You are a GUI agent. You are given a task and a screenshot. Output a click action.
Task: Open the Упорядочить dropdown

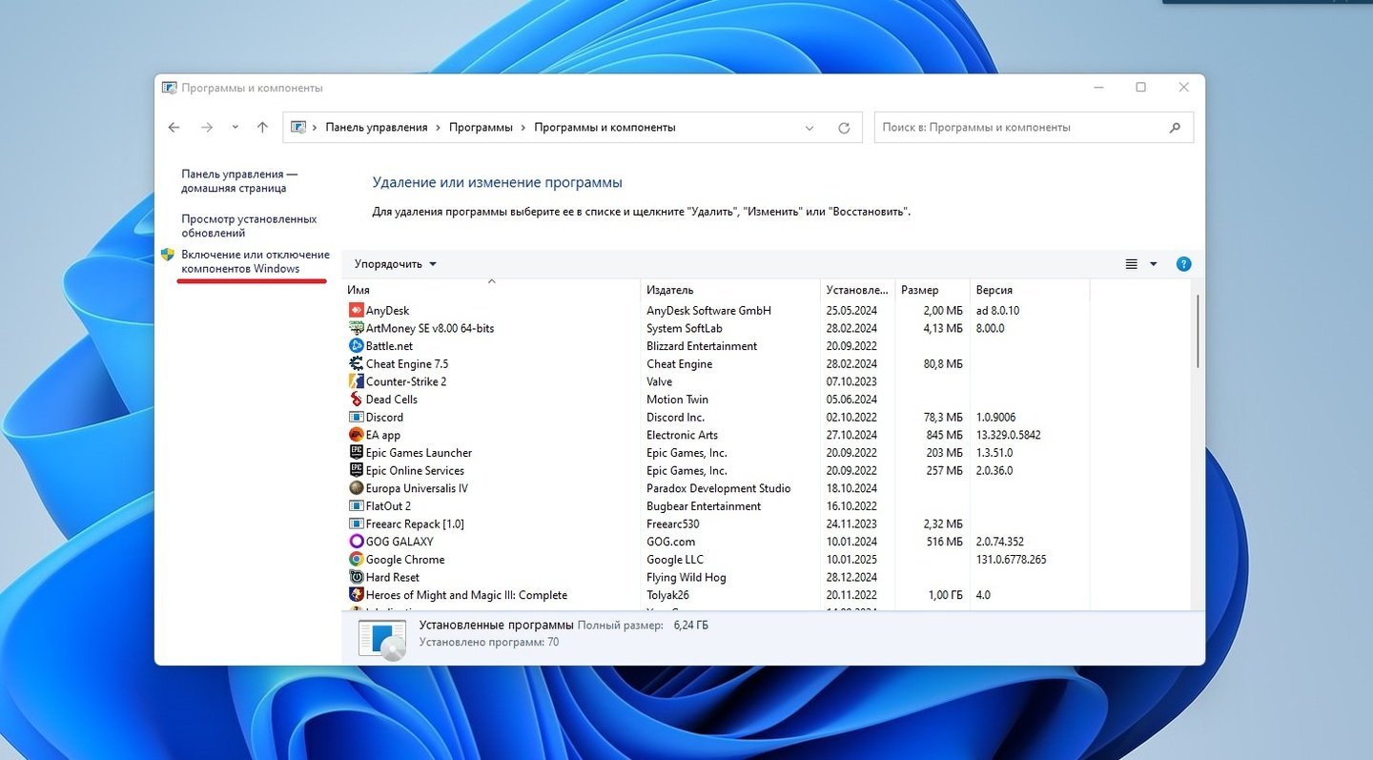(396, 264)
